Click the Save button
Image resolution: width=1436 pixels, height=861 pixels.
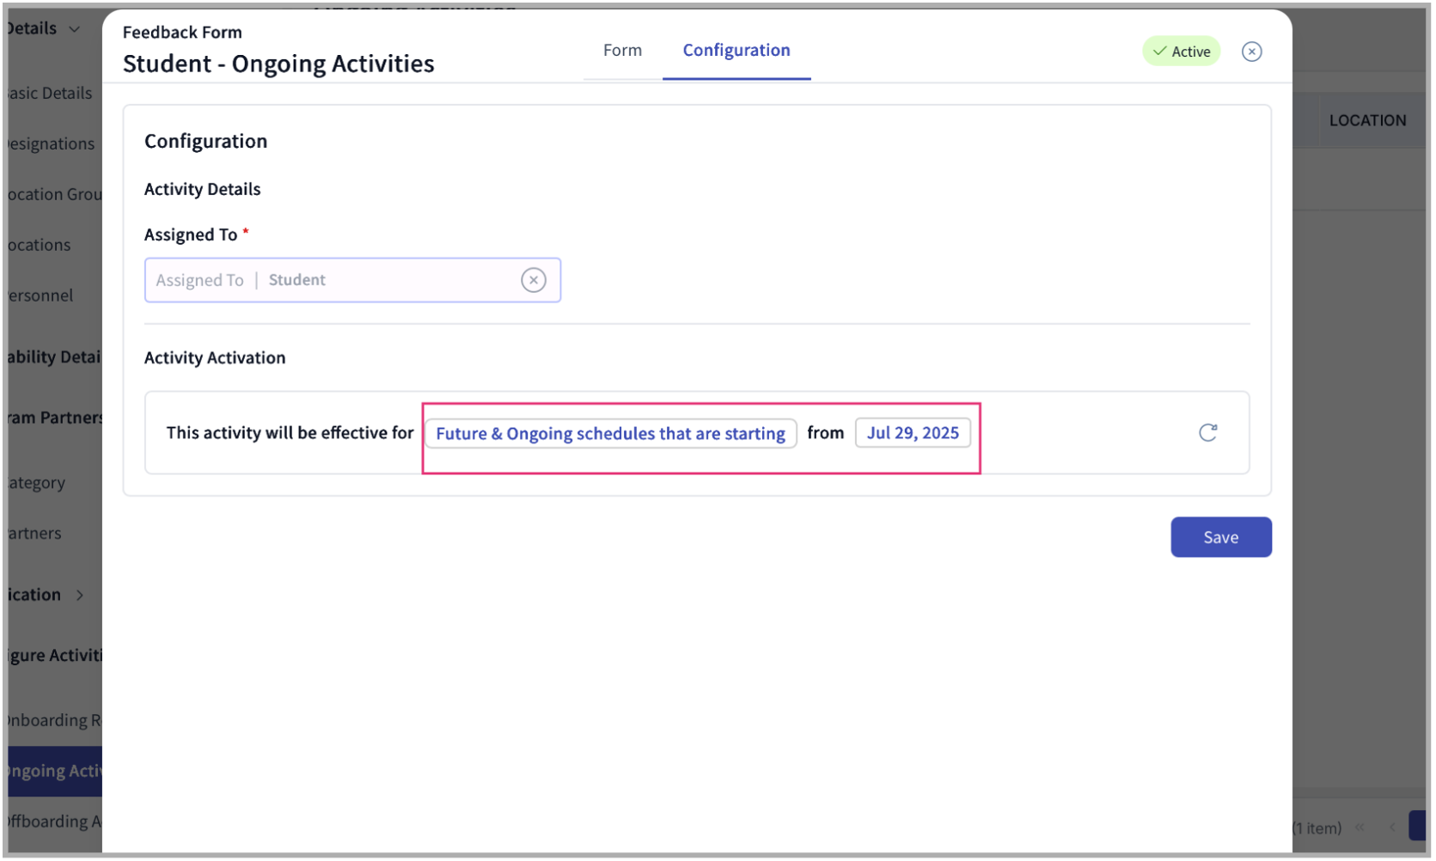(1221, 537)
